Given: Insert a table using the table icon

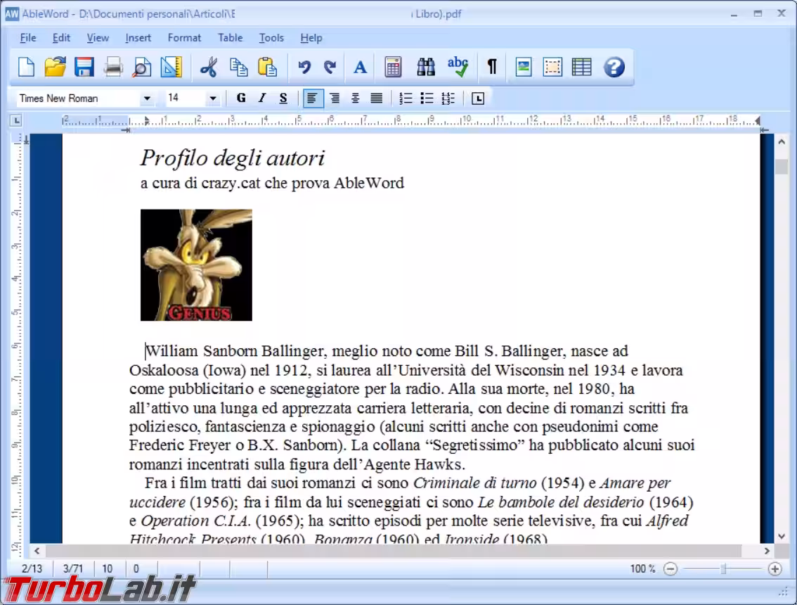Looking at the screenshot, I should (x=581, y=67).
